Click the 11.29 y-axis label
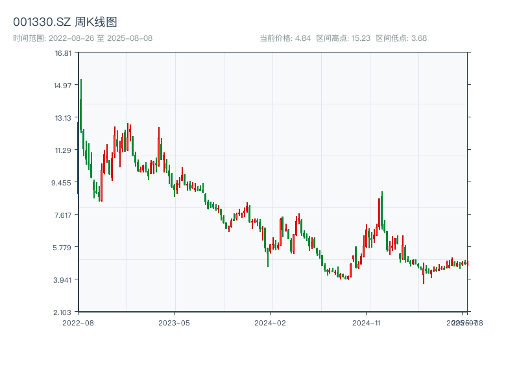Screen dimensions: 519x389 click(64, 150)
